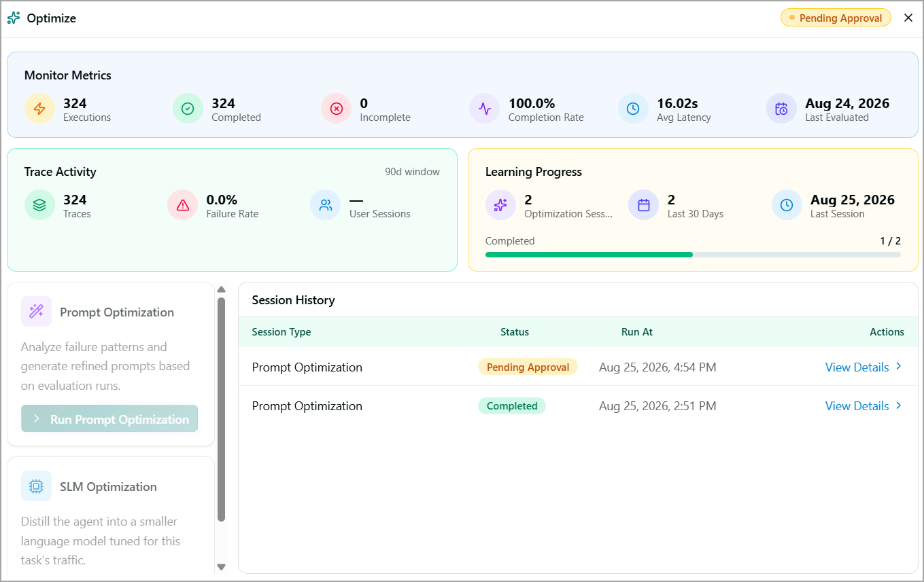Click the Session Type column header
924x582 pixels.
click(281, 332)
